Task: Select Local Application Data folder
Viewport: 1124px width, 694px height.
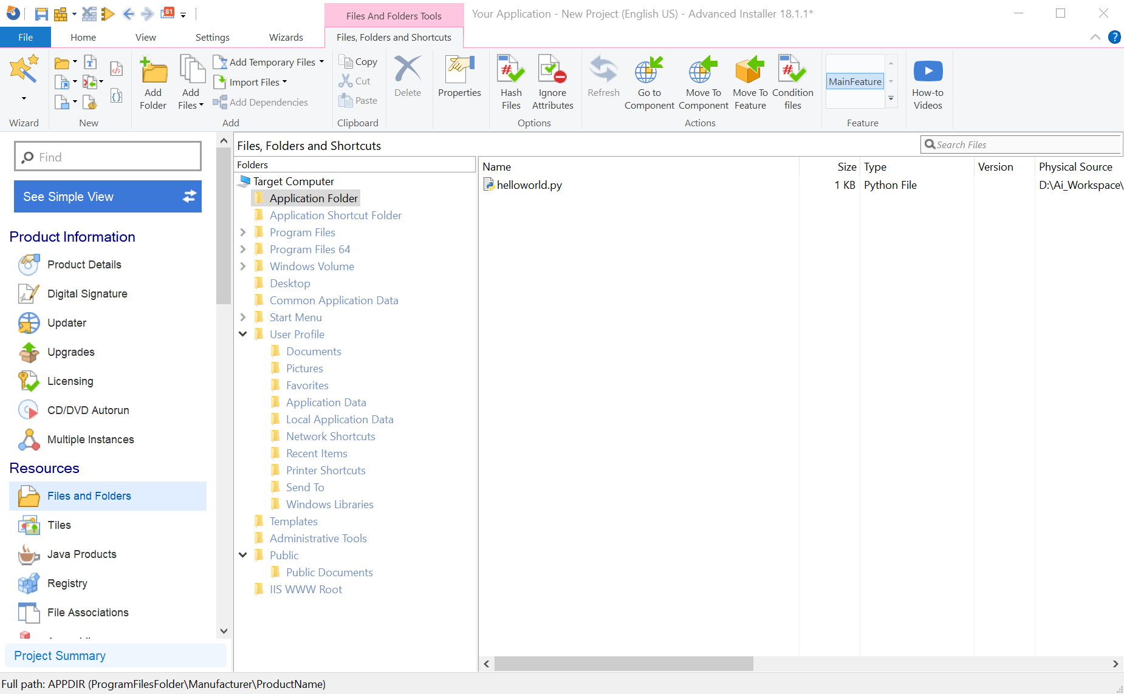Action: [340, 419]
